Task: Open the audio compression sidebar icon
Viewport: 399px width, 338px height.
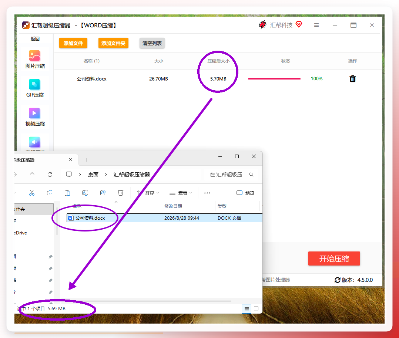Action: (35, 142)
